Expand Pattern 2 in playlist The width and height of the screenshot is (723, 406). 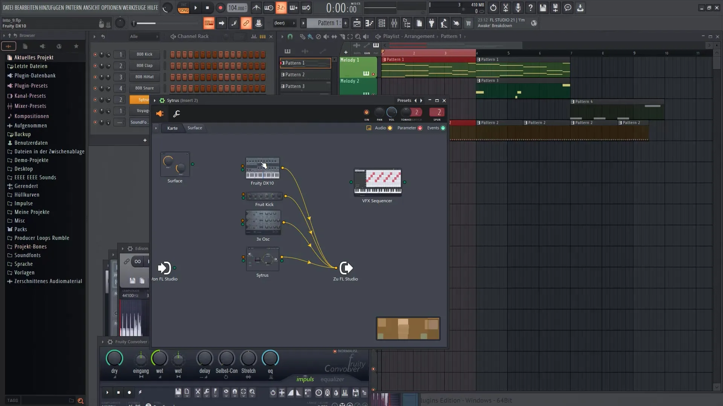283,74
